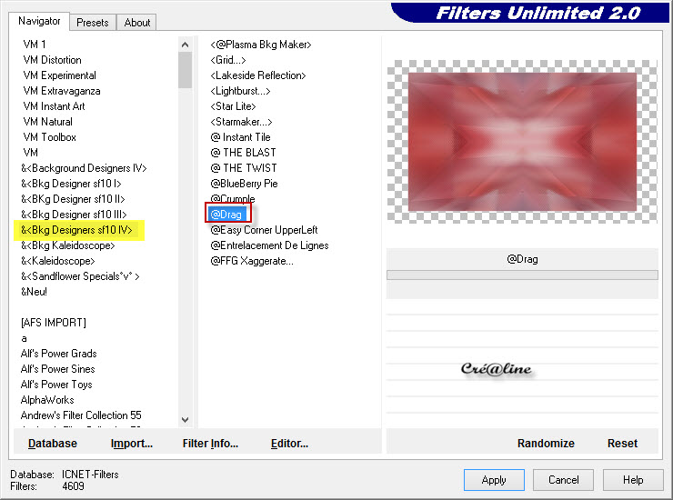Choose &<Bkg Designers sf10 IV> category
Screen dimensions: 673x500
76,230
